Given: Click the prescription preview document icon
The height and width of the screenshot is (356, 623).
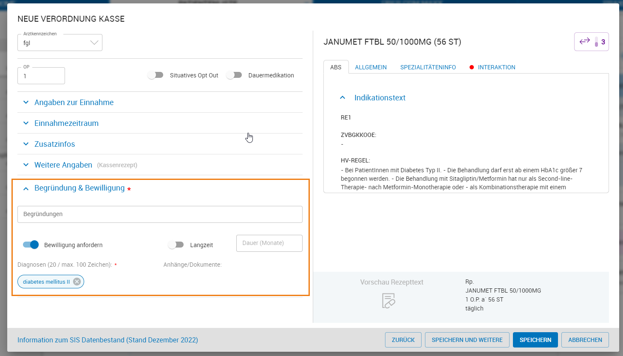Looking at the screenshot, I should [x=388, y=301].
